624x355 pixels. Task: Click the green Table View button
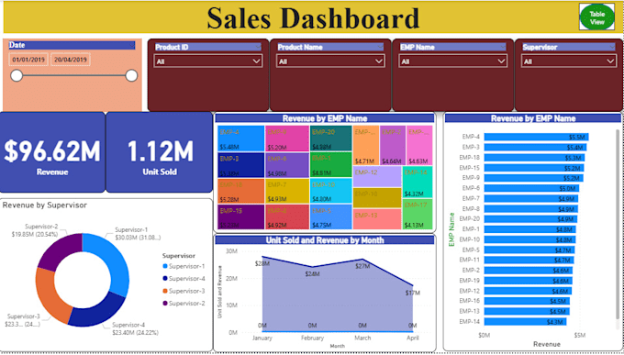click(597, 17)
